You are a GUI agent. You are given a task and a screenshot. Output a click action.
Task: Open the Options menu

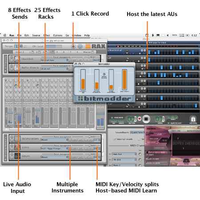58,35
